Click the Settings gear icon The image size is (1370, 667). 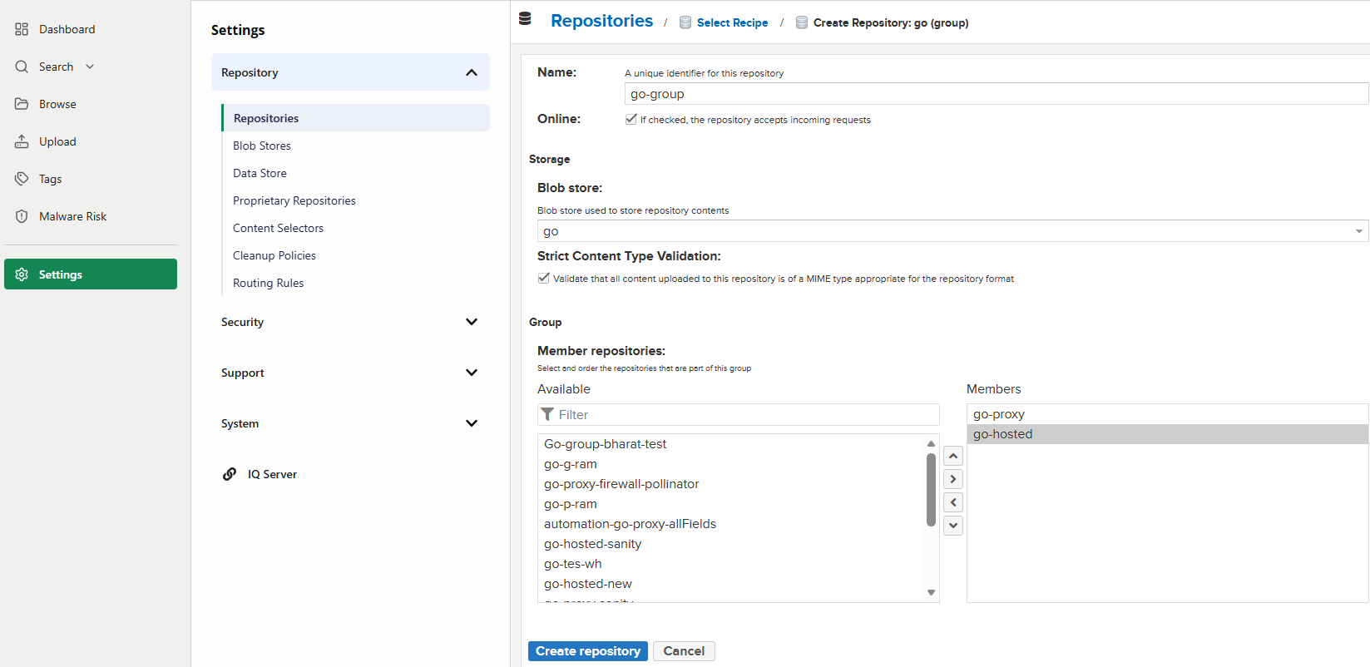(22, 274)
